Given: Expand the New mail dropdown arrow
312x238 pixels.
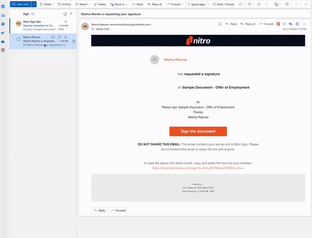Looking at the screenshot, I should pos(34,4).
